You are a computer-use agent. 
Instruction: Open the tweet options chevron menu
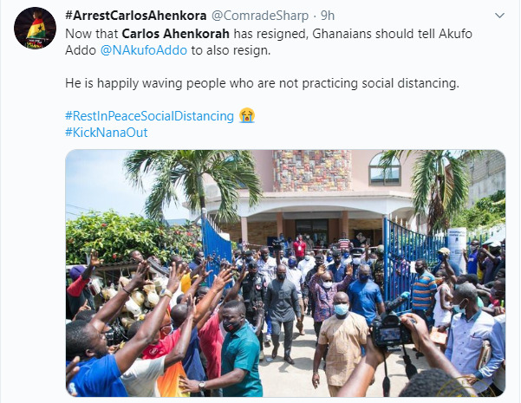(x=499, y=16)
